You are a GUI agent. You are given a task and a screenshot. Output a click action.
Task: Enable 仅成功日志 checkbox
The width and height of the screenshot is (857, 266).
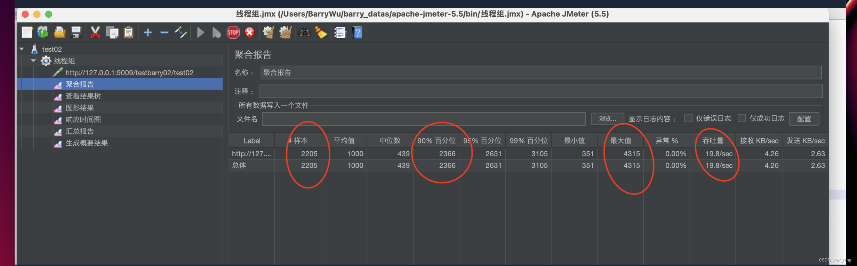pyautogui.click(x=742, y=118)
